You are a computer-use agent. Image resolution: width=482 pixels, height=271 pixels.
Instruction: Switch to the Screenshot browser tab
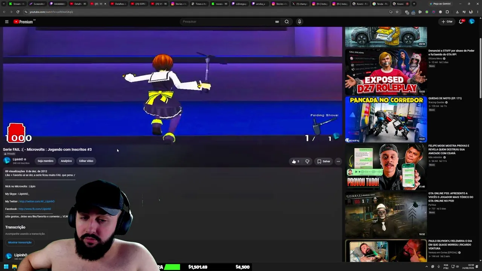(x=37, y=4)
